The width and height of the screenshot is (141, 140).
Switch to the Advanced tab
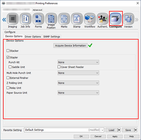(x=37, y=10)
